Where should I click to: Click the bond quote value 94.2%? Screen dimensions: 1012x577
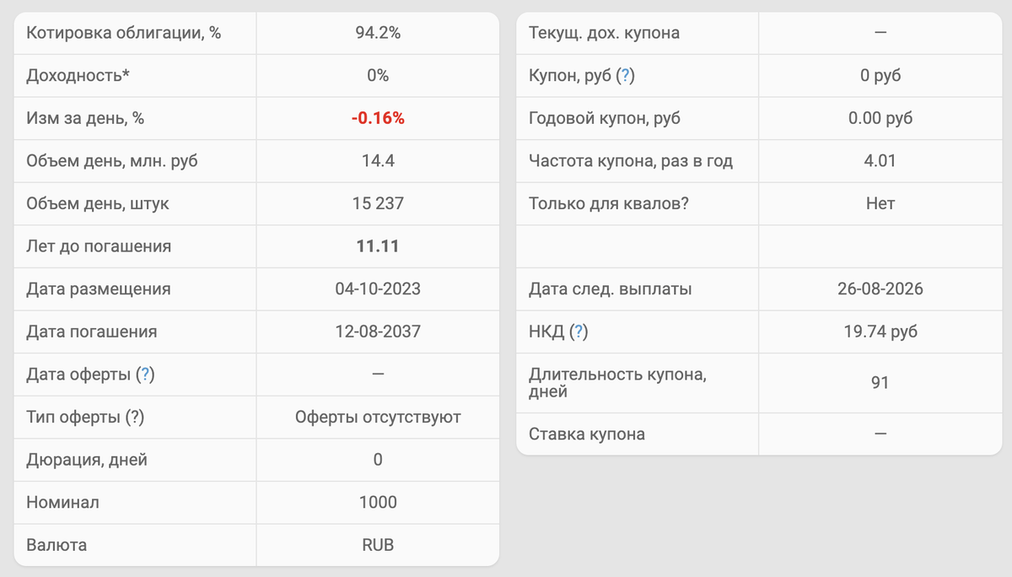[378, 34]
